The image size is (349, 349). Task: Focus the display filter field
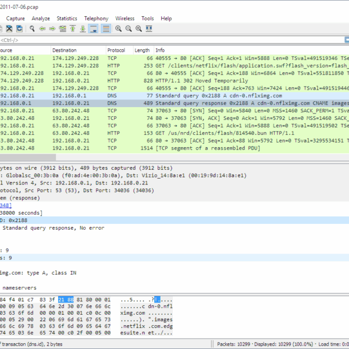[x=172, y=40]
